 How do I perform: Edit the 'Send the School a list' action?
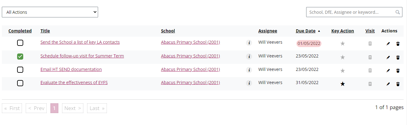pyautogui.click(x=388, y=44)
